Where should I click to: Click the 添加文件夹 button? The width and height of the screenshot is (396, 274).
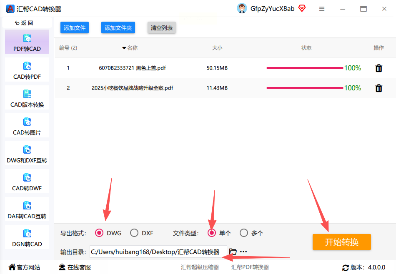click(x=118, y=27)
